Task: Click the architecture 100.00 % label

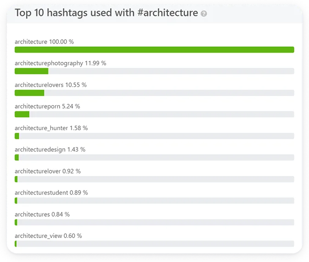Action: pos(44,42)
